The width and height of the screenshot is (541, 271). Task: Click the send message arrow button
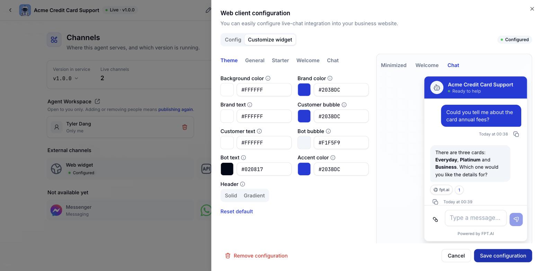coord(516,219)
